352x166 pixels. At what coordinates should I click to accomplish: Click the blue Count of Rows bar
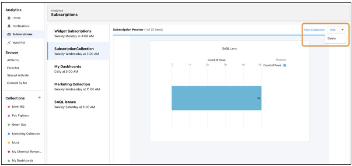point(216,98)
